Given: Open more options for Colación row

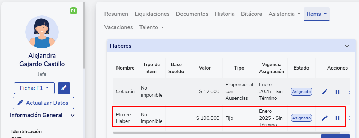Looking at the screenshot, I should click(349, 92).
